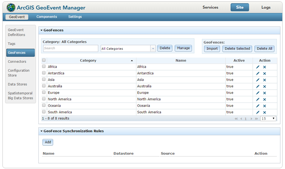The height and width of the screenshot is (169, 285).
Task: Click the ArcGIS GeoEvent Manager globe logo
Action: point(11,7)
